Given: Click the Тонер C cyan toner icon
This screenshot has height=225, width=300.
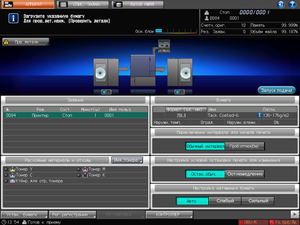Looking at the screenshot, I should 13,175.
